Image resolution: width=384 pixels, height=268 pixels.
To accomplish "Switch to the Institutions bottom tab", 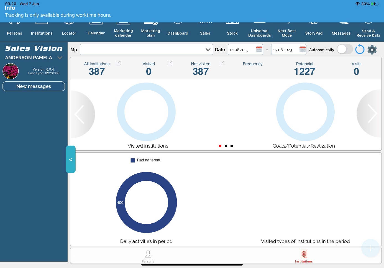I will (304, 256).
